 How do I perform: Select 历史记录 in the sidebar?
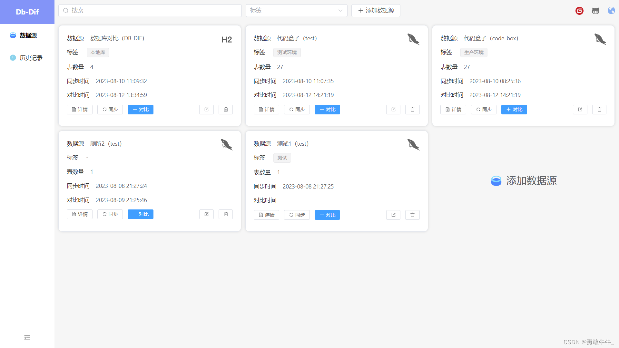(x=31, y=58)
